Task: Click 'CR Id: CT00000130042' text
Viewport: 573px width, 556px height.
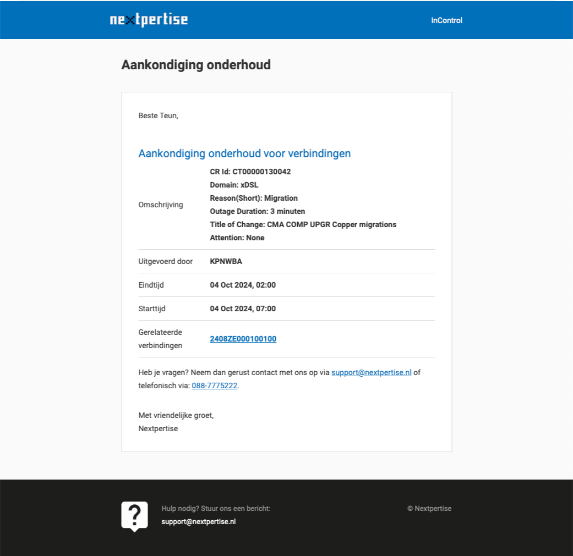Action: (x=250, y=172)
